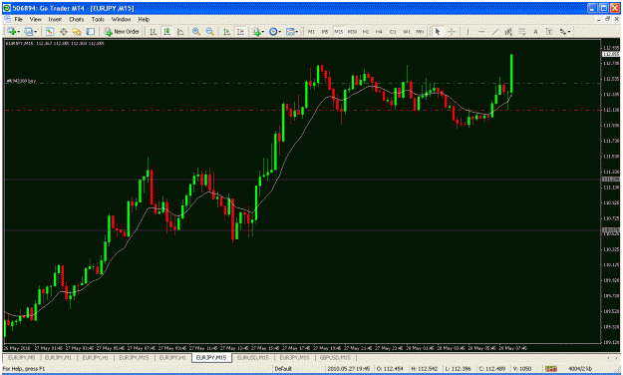The height and width of the screenshot is (375, 623).
Task: Select the Trendline drawing tool
Action: [495, 31]
